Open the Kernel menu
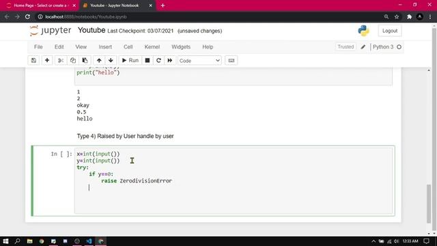The height and width of the screenshot is (246, 437). (152, 47)
